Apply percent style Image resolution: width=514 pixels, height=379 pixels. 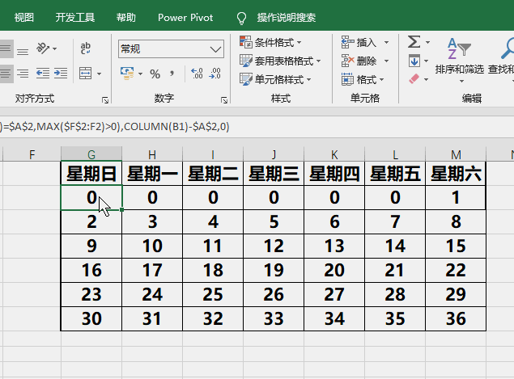tap(155, 74)
